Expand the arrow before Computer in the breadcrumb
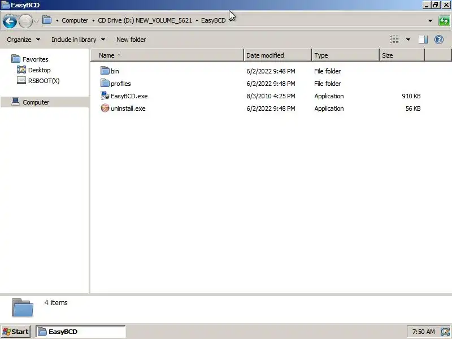 57,20
